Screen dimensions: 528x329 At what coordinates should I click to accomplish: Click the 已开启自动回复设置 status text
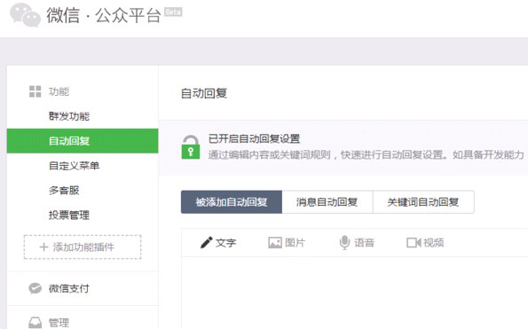[x=254, y=138]
